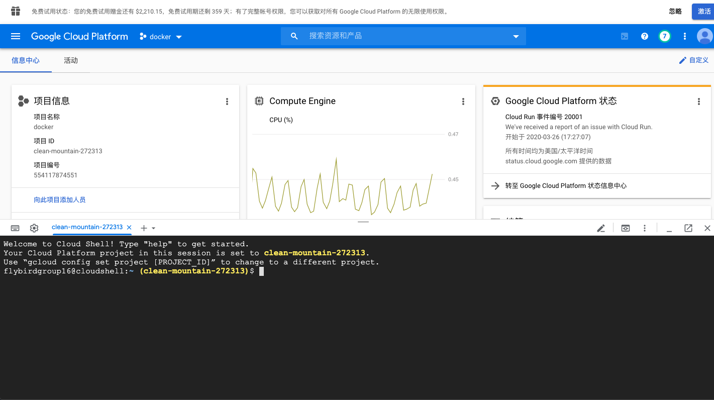Click the gift icon in trial banner

[x=16, y=11]
